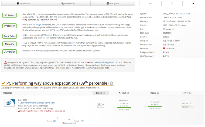
Task: Click the warning icon beside Background CPU 16%
Action: 164,52
